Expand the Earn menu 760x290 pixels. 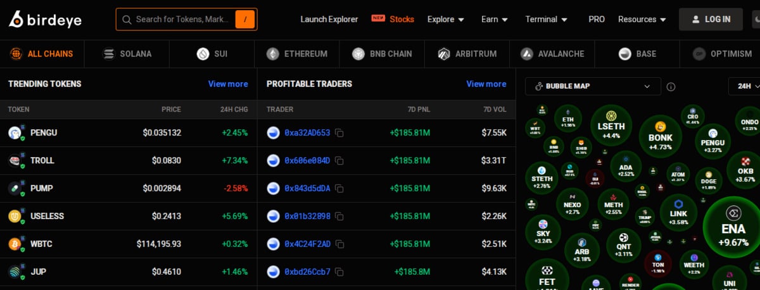(495, 20)
